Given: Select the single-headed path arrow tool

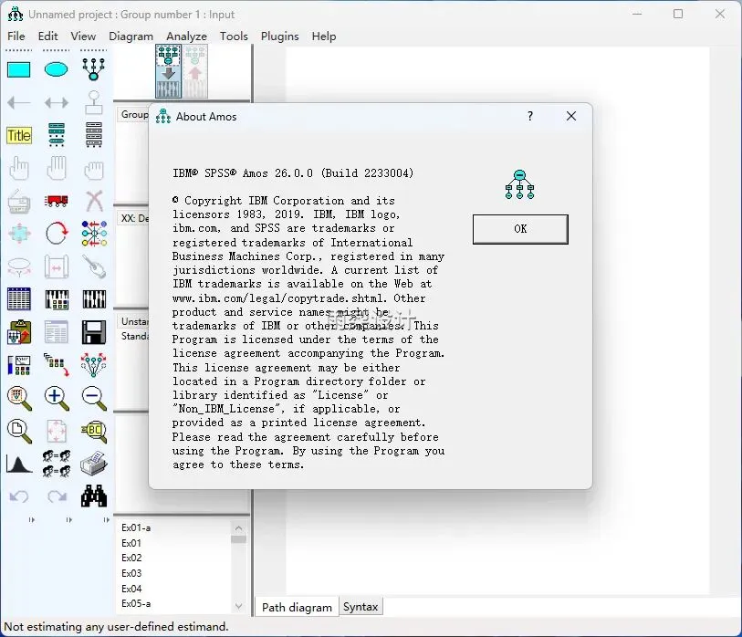Looking at the screenshot, I should point(19,103).
